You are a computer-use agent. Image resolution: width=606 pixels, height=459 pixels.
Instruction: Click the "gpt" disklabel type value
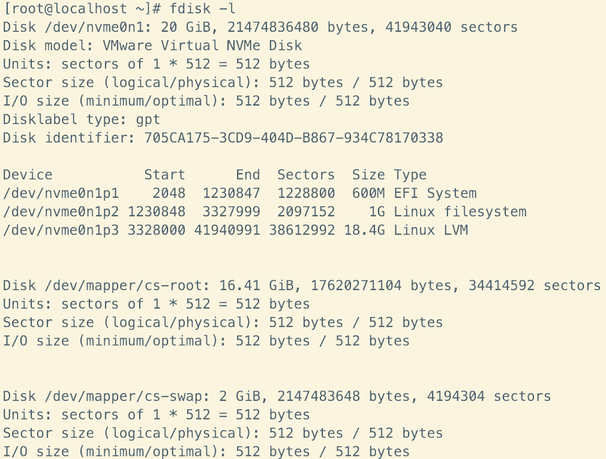pos(148,119)
